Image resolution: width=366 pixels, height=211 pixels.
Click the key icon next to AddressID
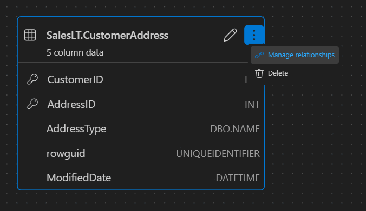point(32,104)
